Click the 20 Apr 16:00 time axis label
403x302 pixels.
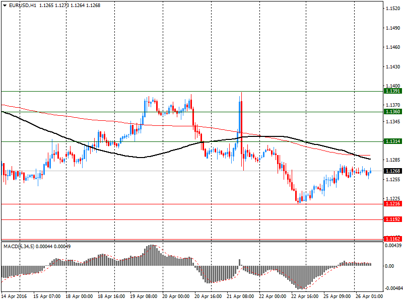[208, 296]
